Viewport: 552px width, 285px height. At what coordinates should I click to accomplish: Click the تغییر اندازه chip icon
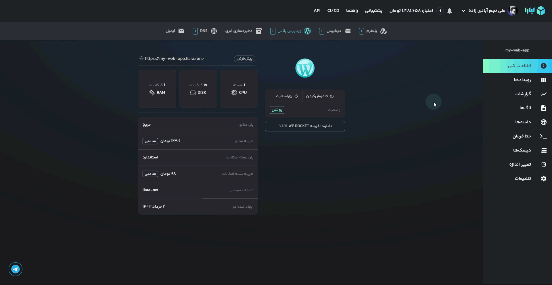tap(543, 165)
